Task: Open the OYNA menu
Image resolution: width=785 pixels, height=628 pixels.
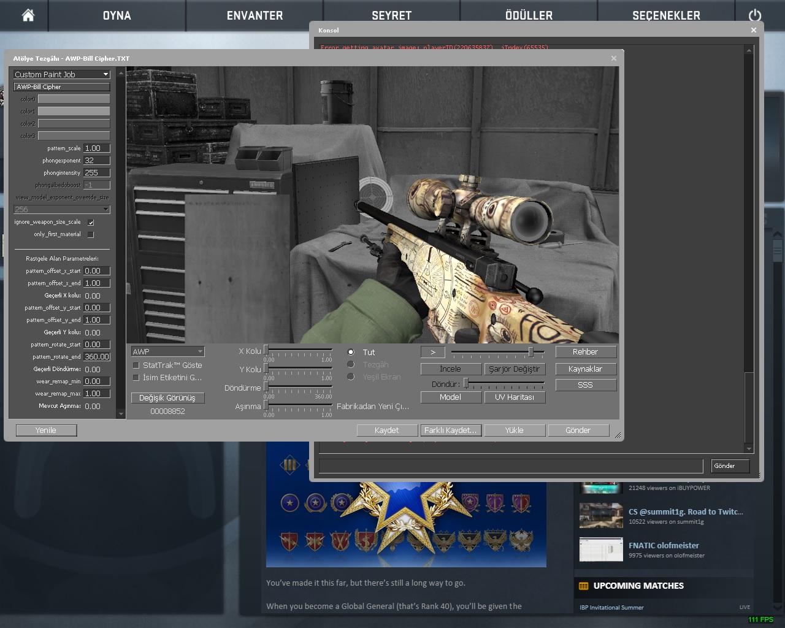Action: pyautogui.click(x=117, y=15)
